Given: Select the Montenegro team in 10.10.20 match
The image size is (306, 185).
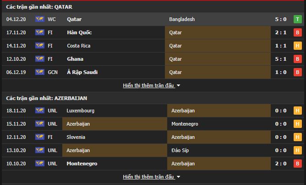Looking at the screenshot, I should pos(82,164).
